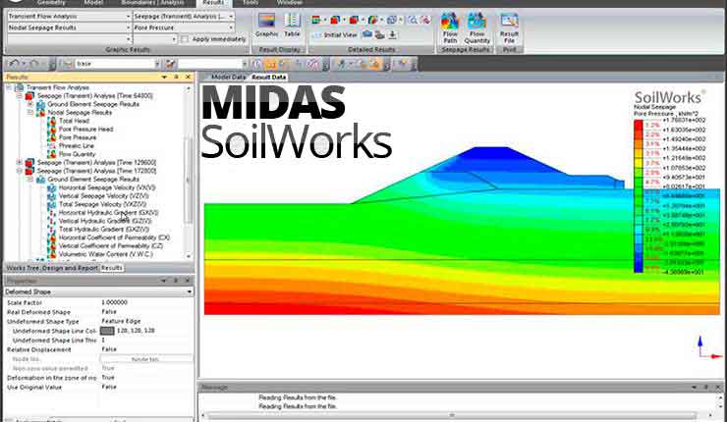Collapse the Seepage Analysis [Time 64800] node
Viewport: 727px width, 422px height.
click(x=19, y=96)
